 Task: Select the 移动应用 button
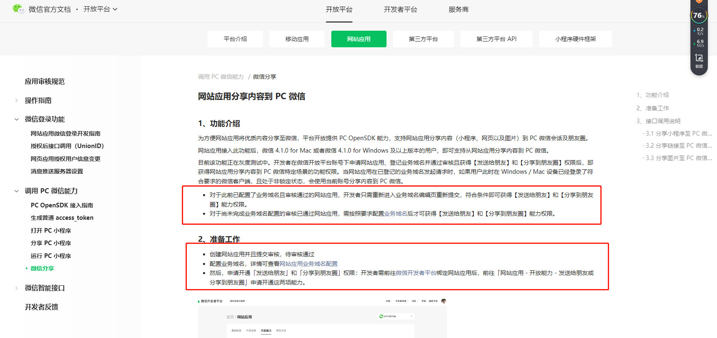coord(297,39)
